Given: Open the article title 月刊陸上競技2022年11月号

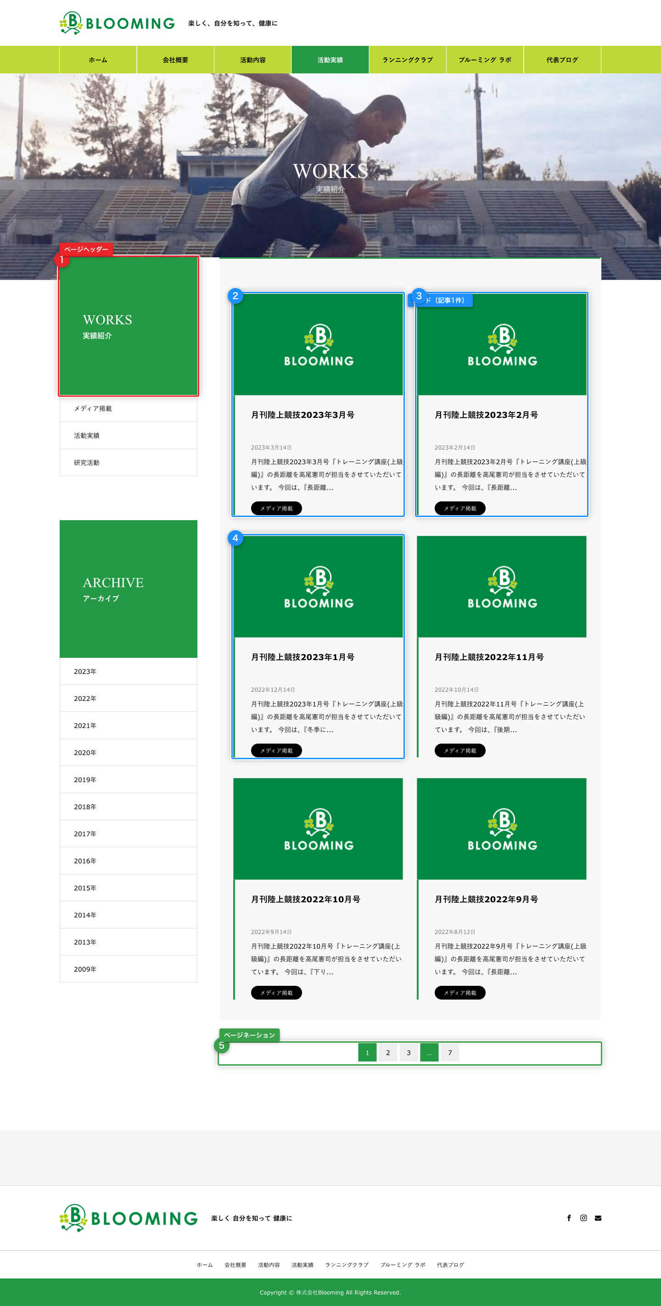Looking at the screenshot, I should [x=489, y=657].
